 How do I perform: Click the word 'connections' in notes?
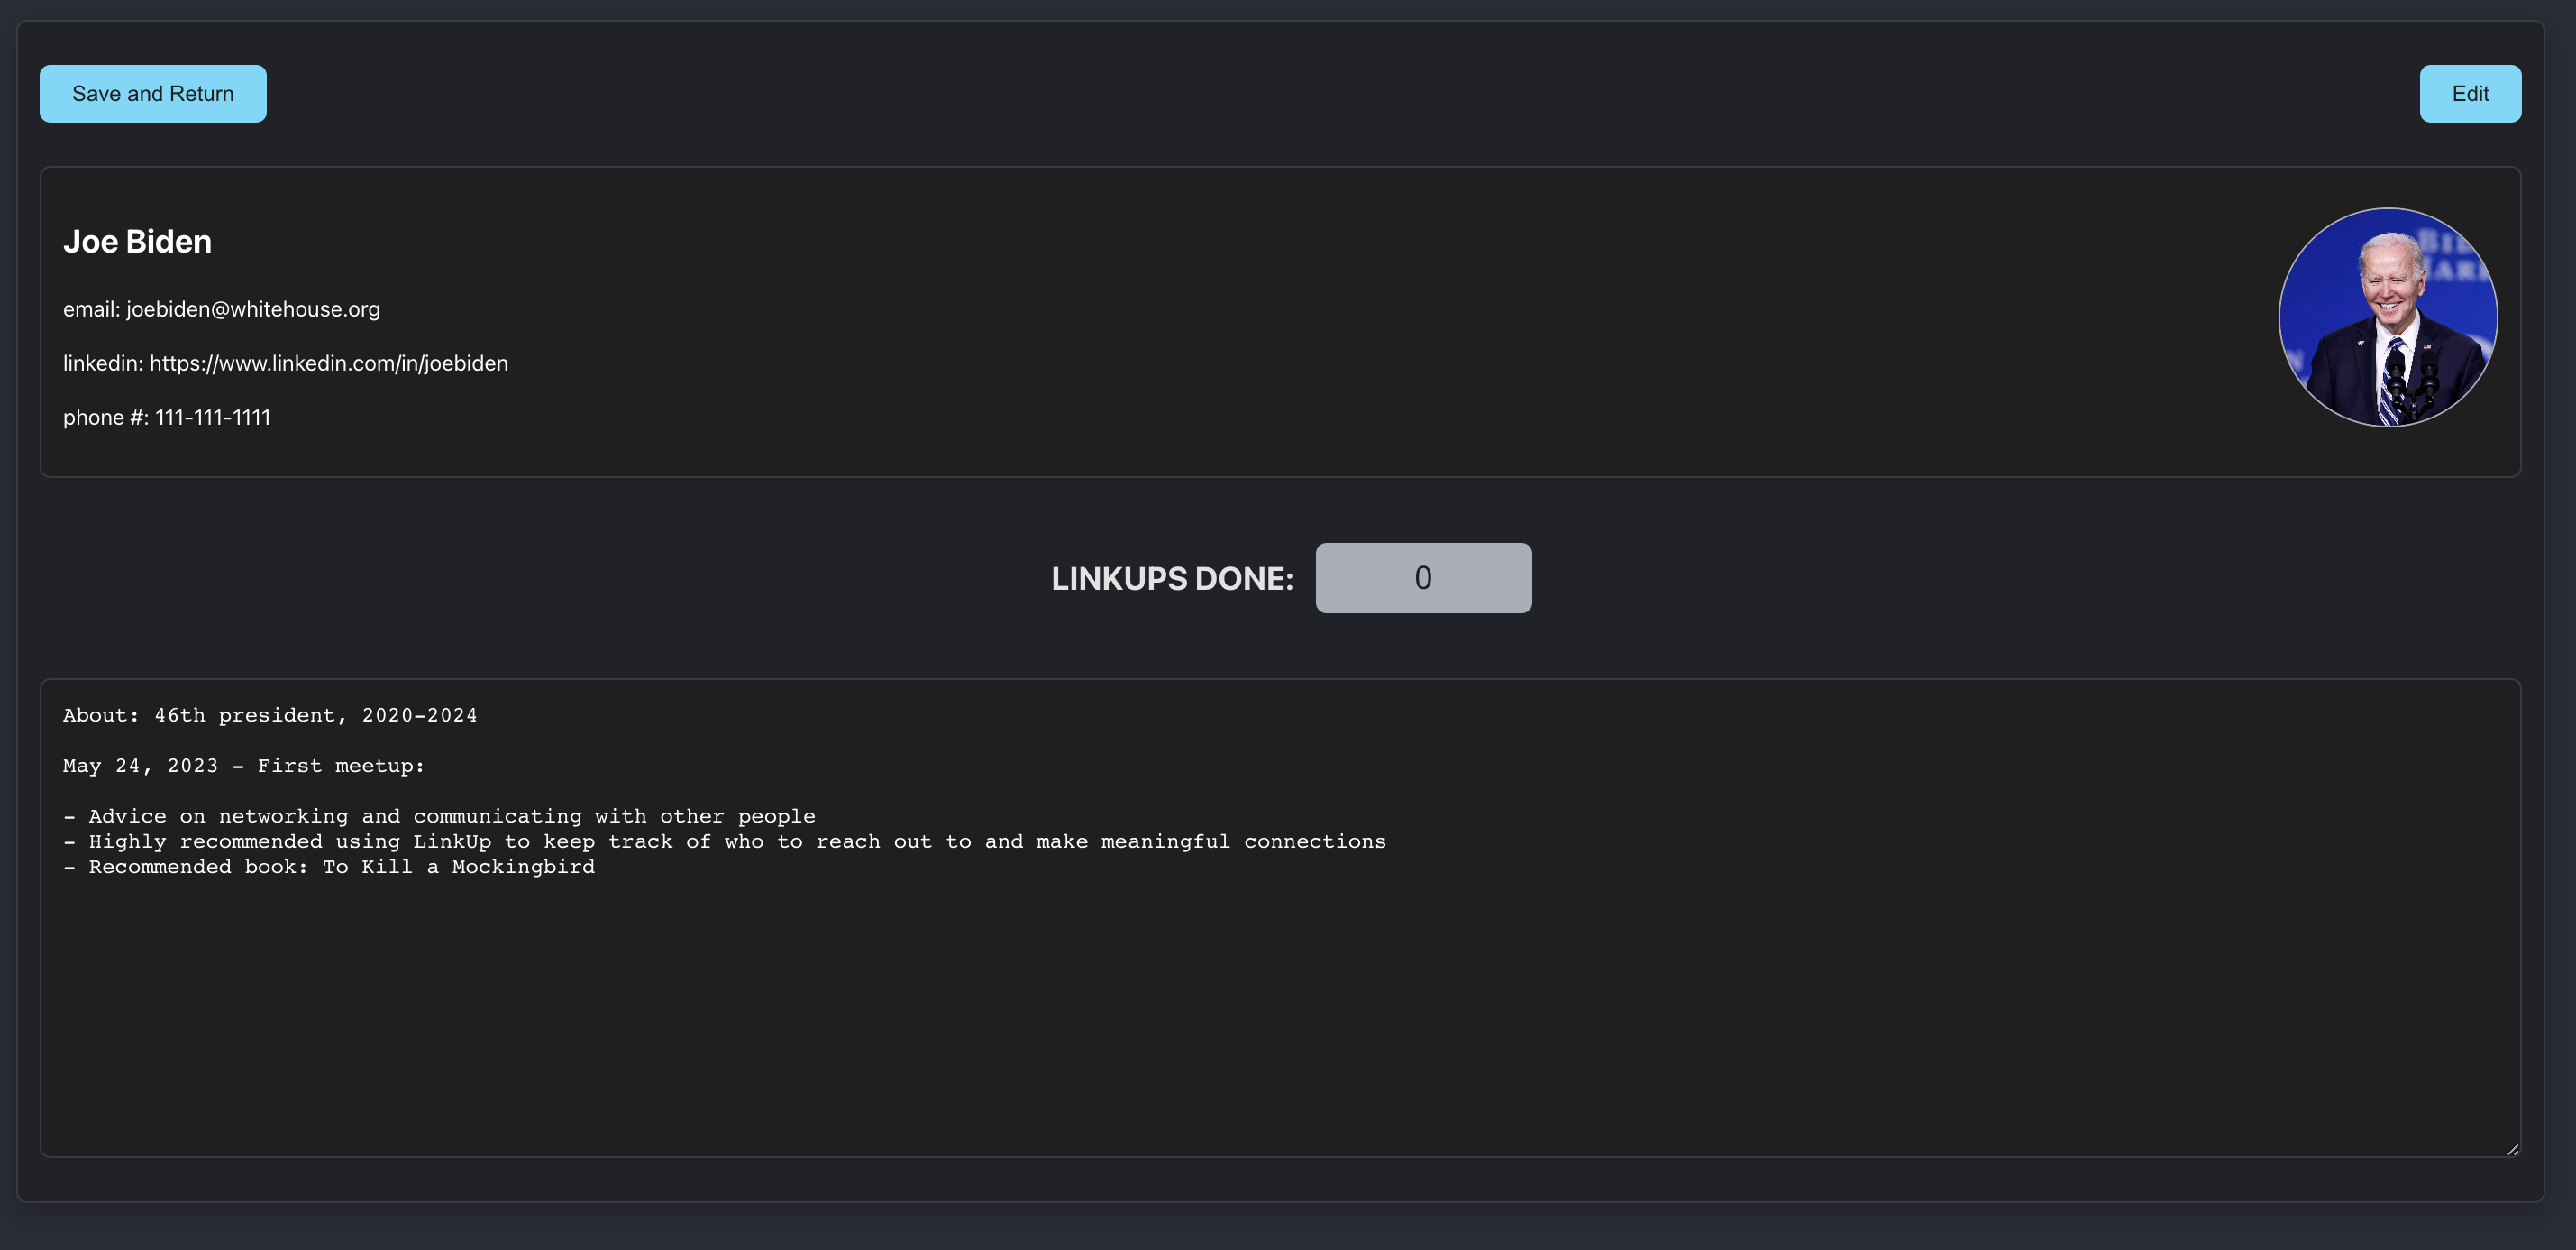(1314, 841)
